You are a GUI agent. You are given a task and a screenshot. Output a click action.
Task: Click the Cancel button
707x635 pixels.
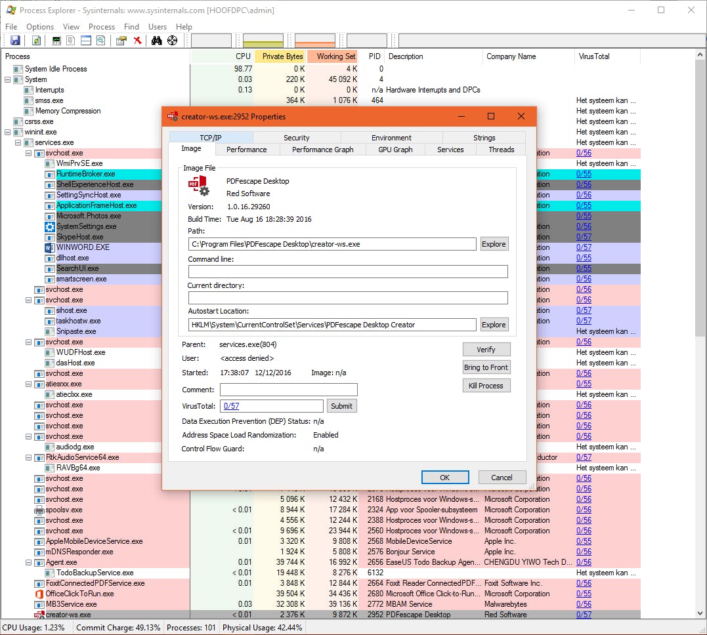pyautogui.click(x=502, y=478)
